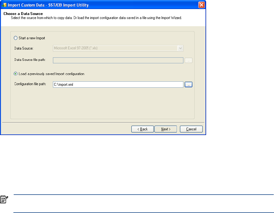Viewport: 274px width, 213px height.
Task: Click the Configuration file path field
Action: tap(118, 85)
